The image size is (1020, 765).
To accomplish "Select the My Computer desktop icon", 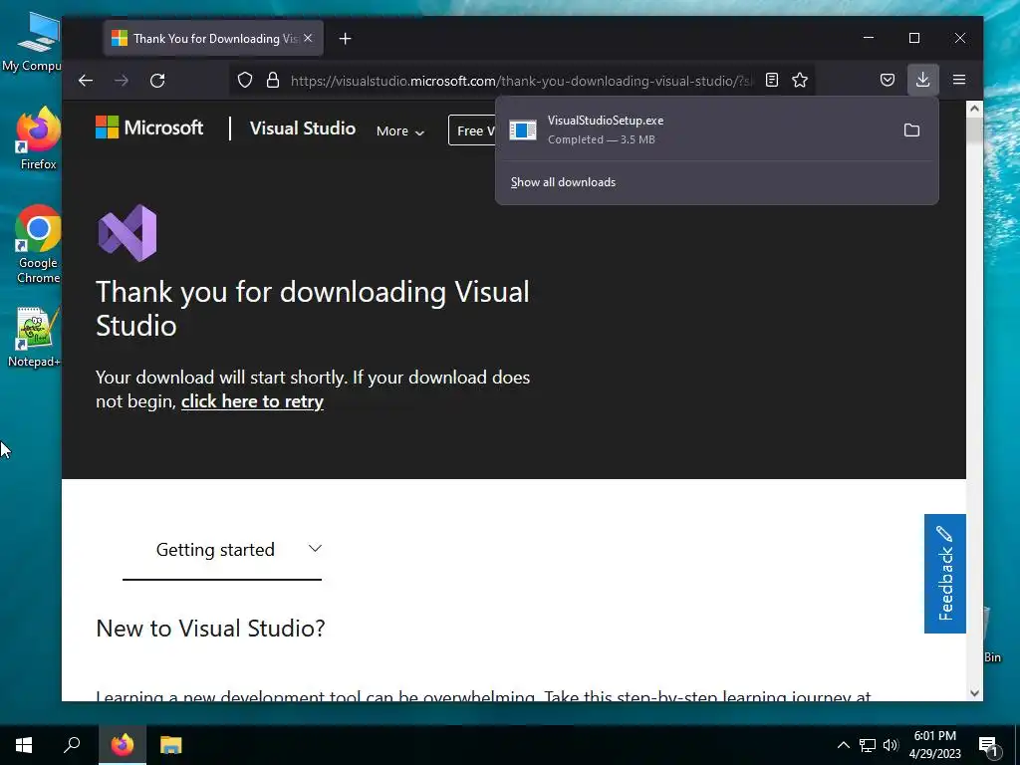I will [34, 42].
